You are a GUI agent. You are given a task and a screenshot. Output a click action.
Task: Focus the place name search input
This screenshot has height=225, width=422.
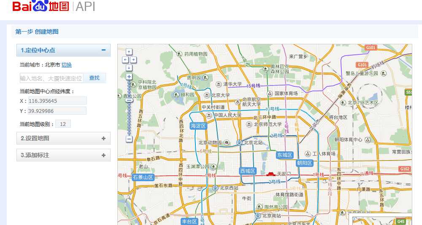pyautogui.click(x=51, y=78)
